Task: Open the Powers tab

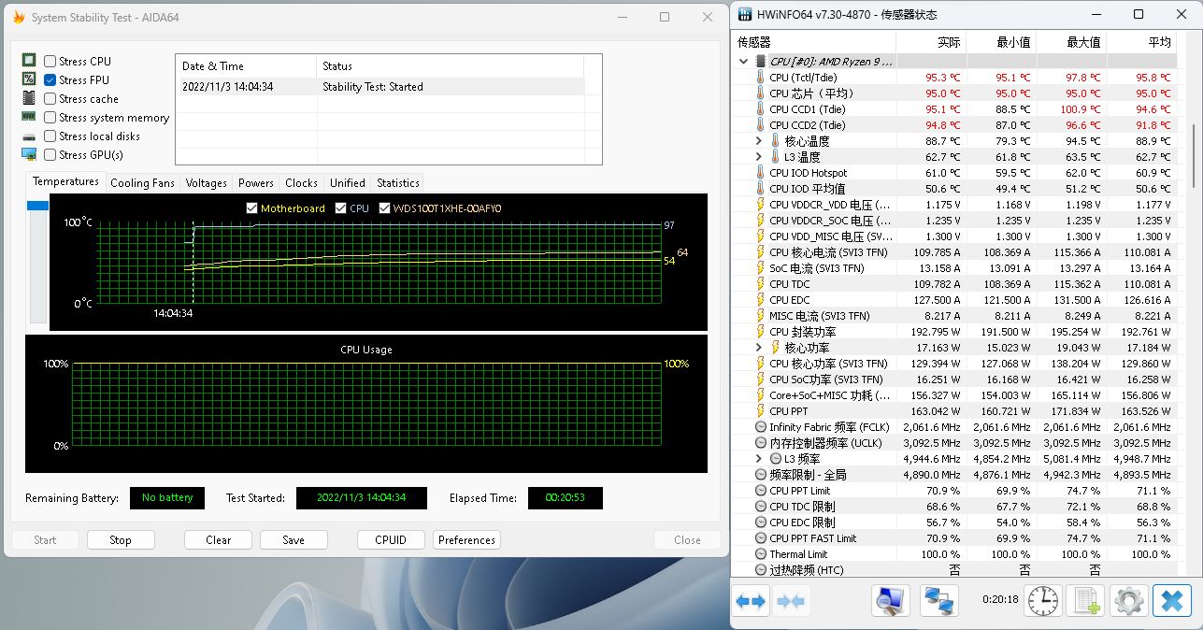Action: (x=256, y=183)
